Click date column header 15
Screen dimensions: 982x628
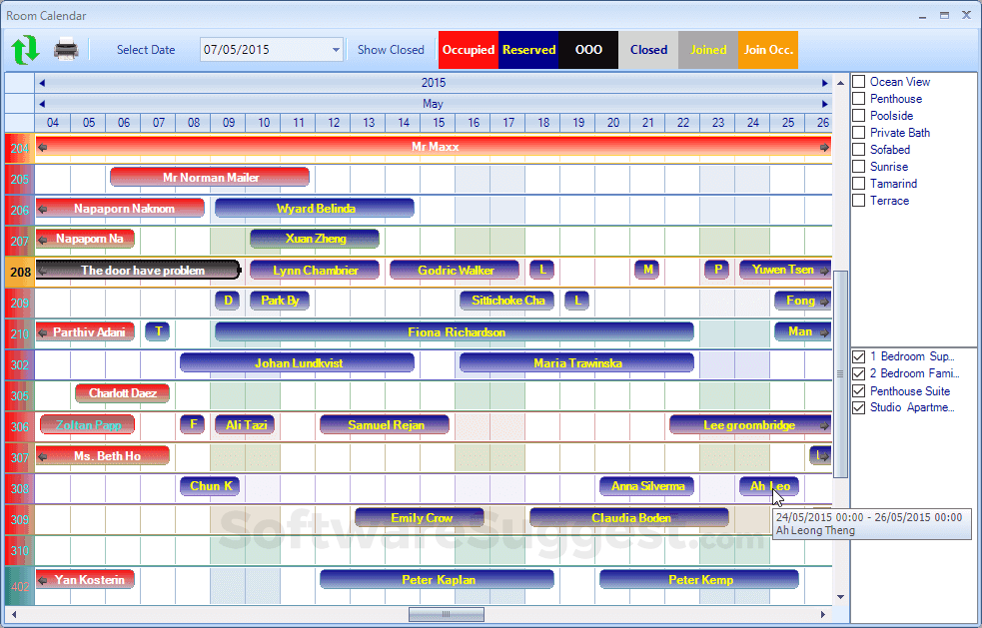439,123
